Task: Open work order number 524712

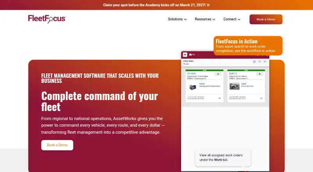Action: tap(233, 73)
